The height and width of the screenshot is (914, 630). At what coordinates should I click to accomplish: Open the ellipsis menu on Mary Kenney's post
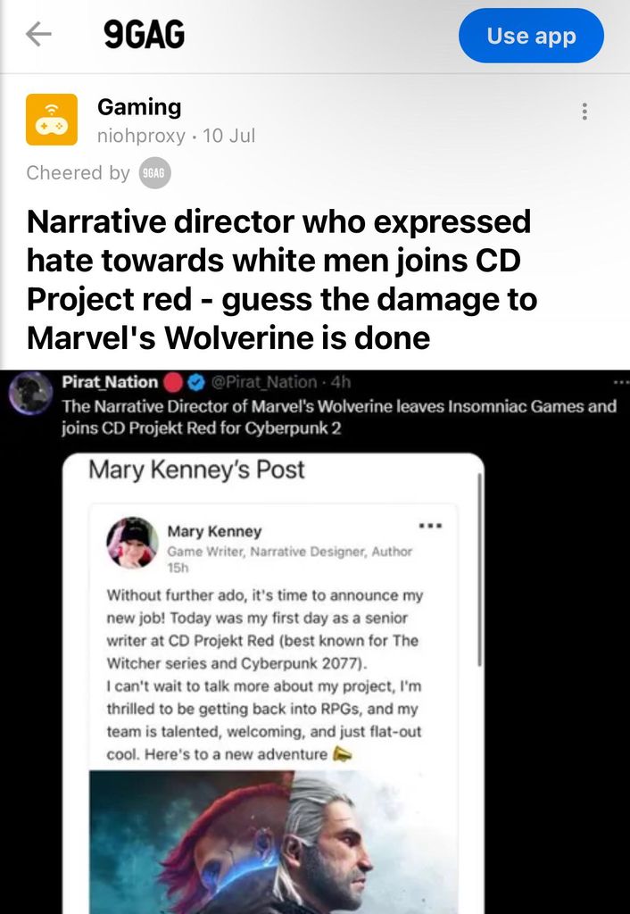(x=431, y=525)
